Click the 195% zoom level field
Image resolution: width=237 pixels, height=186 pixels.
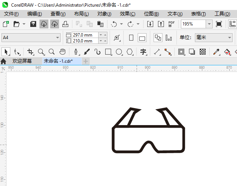point(193,24)
